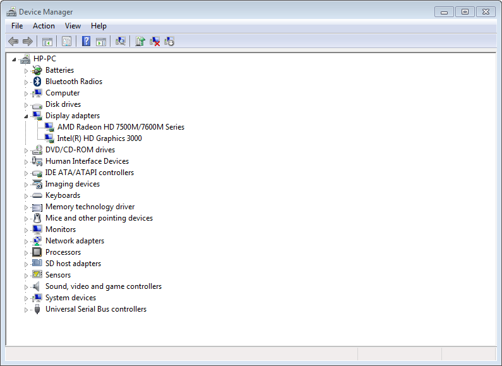Select Universal Serial Bus controllers label
Viewport: 502px width, 366px height.
click(x=96, y=309)
